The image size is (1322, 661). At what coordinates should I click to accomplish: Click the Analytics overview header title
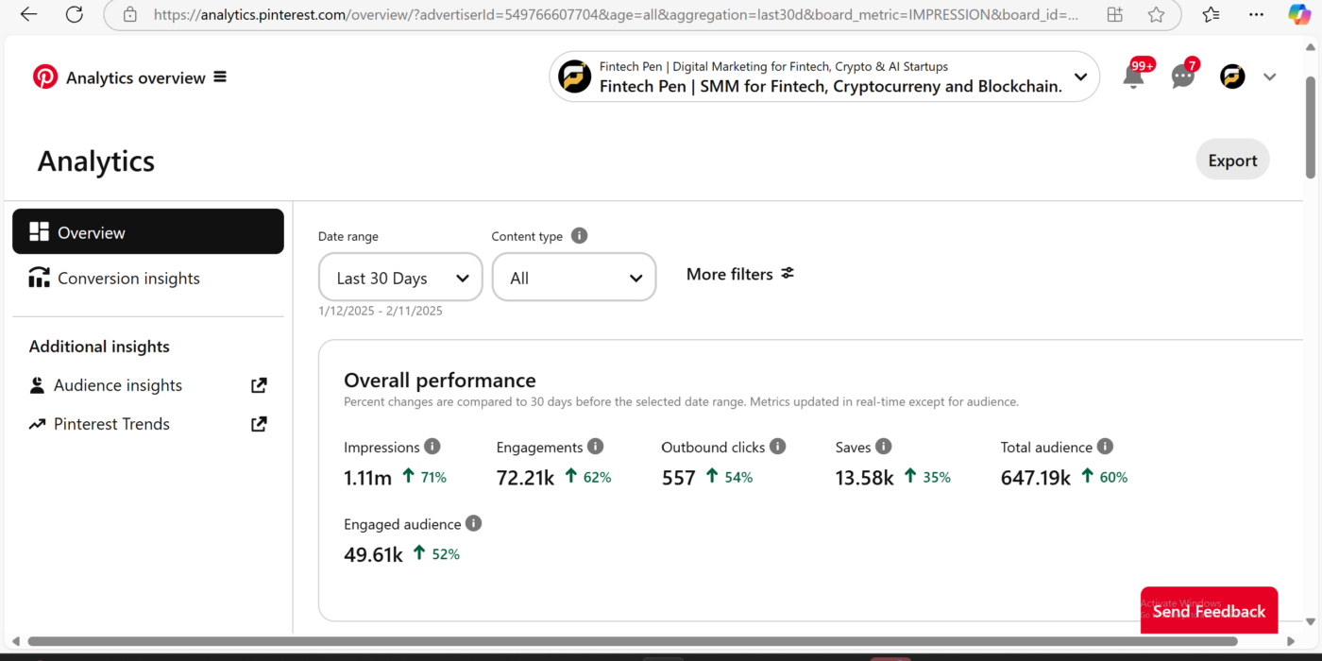coord(136,77)
